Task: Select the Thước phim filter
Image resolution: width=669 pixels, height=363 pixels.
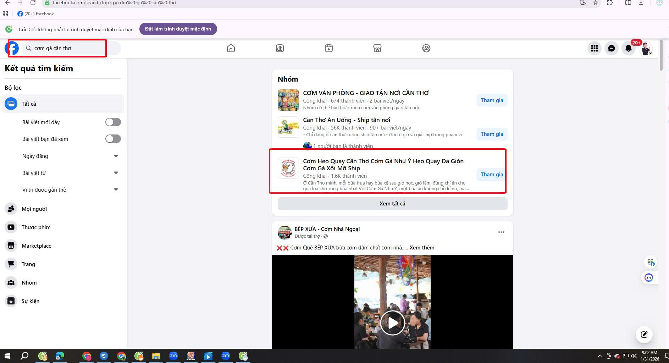Action: (x=63, y=227)
